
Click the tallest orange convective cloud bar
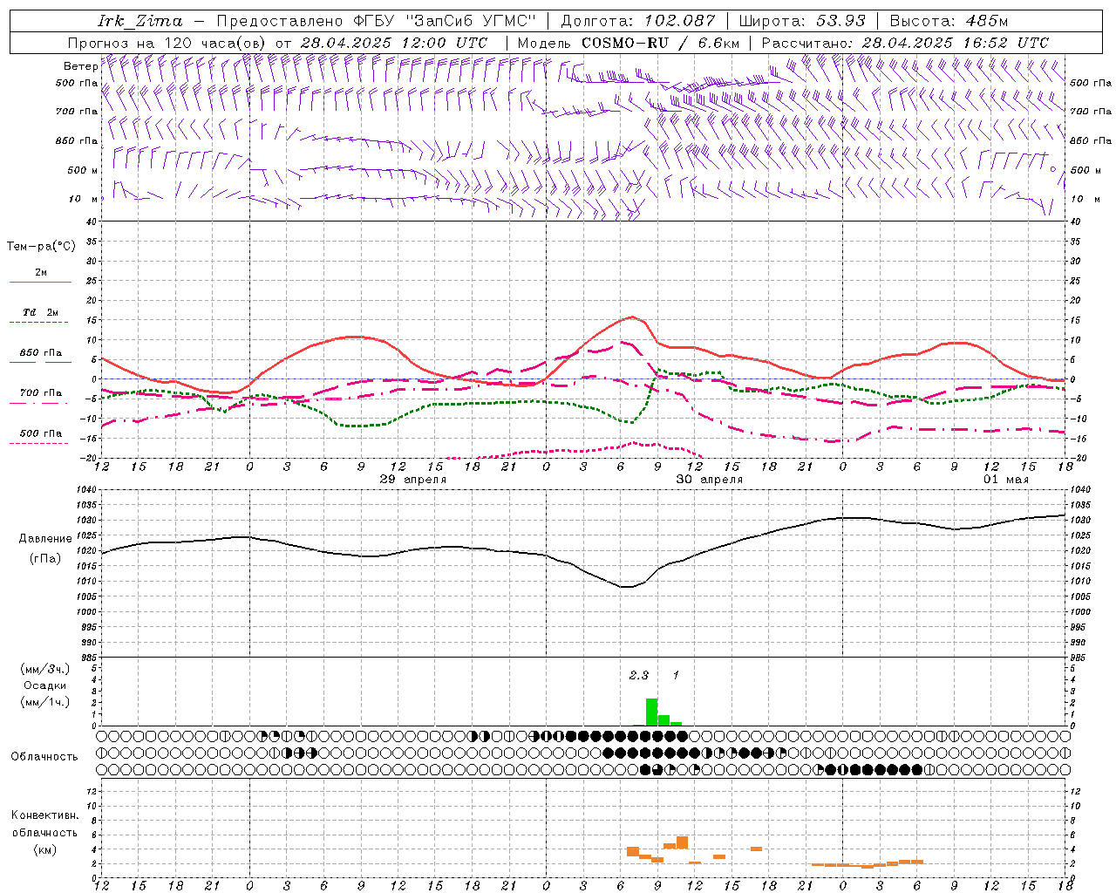point(682,842)
